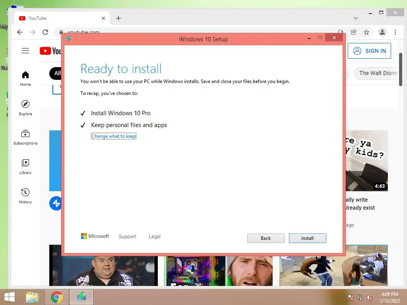The width and height of the screenshot is (407, 305).
Task: Click the Action Center flag tray icon
Action: [350, 297]
